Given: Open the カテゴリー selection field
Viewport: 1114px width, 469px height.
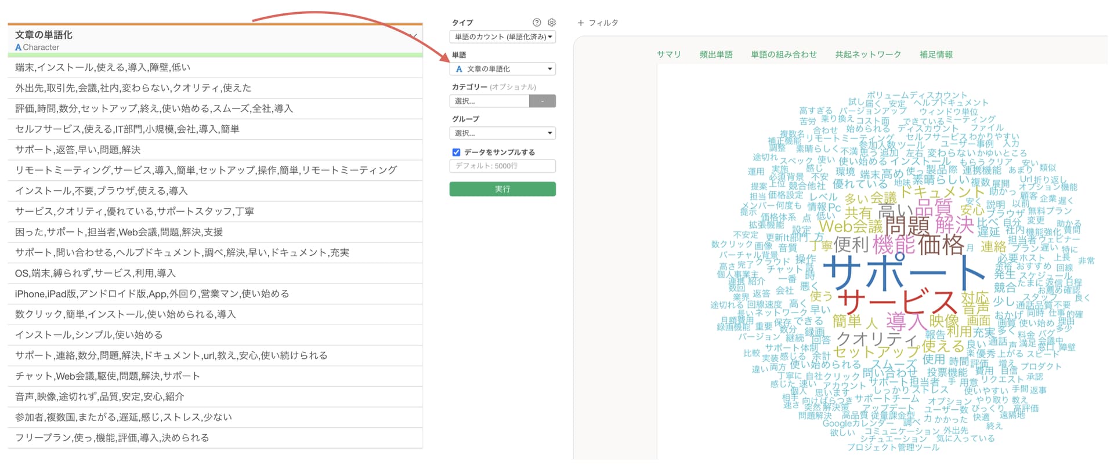Looking at the screenshot, I should click(x=489, y=101).
